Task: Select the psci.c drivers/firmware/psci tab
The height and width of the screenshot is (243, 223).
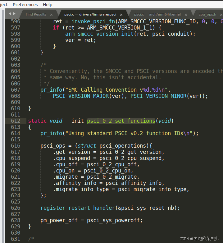Action: point(90,14)
